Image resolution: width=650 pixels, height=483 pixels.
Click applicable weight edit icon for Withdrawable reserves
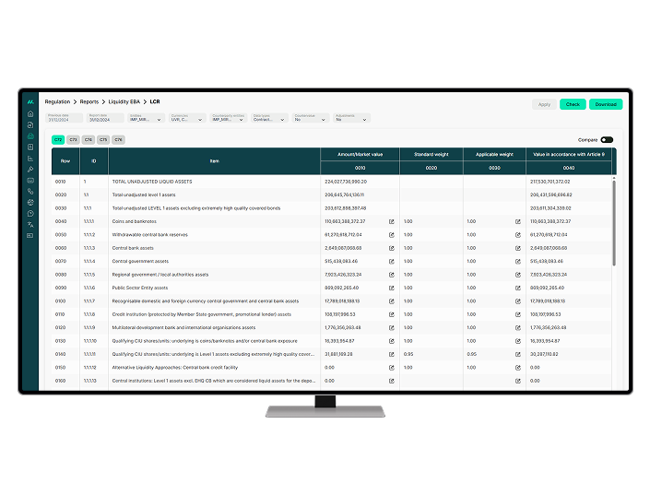click(x=516, y=235)
